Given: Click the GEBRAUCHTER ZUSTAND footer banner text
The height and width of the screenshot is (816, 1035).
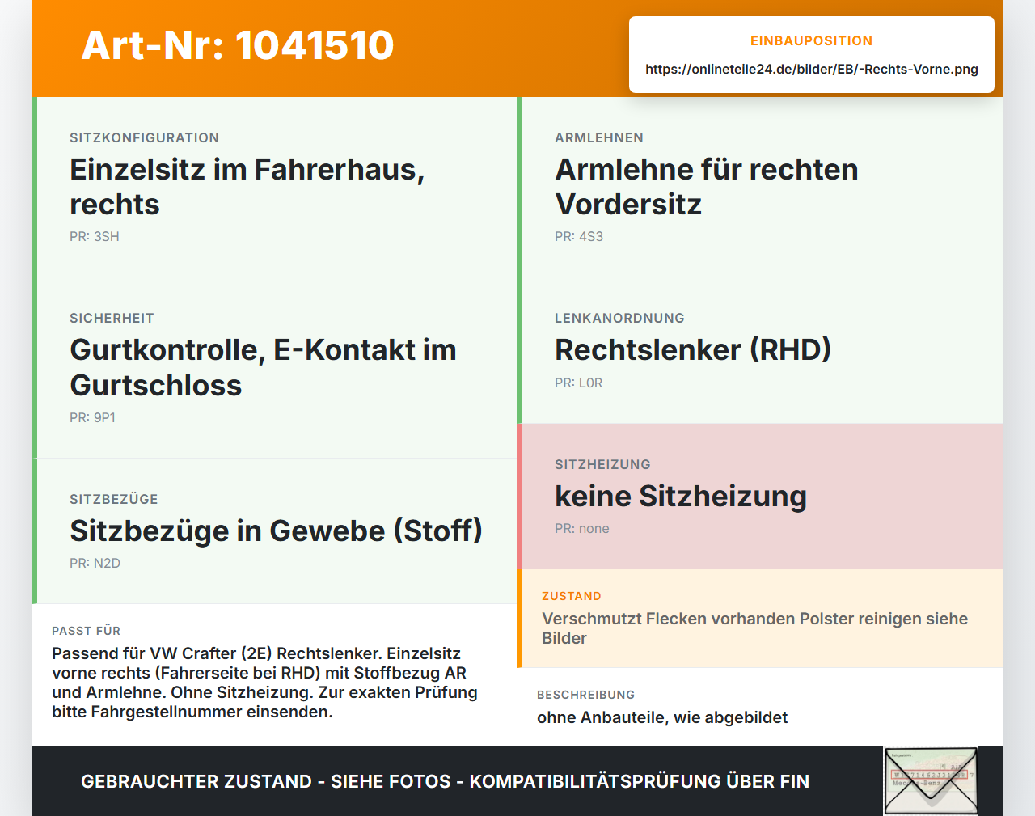Looking at the screenshot, I should tap(446, 782).
